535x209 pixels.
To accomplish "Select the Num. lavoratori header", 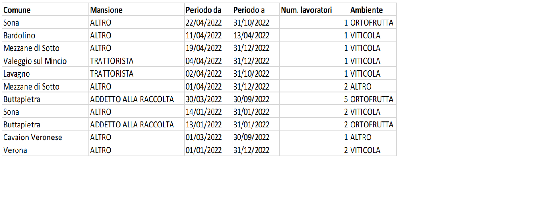I will point(314,10).
